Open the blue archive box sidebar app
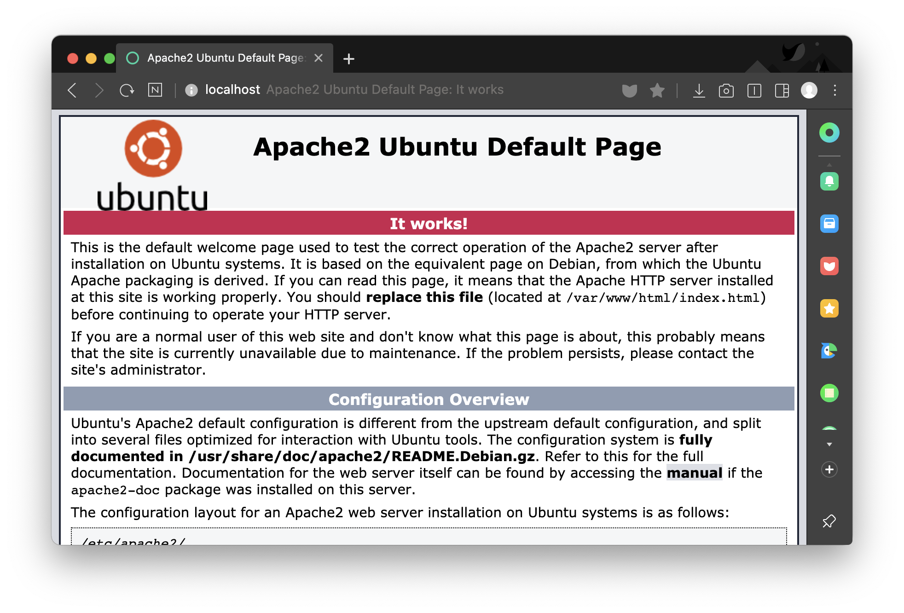904x613 pixels. [x=829, y=224]
